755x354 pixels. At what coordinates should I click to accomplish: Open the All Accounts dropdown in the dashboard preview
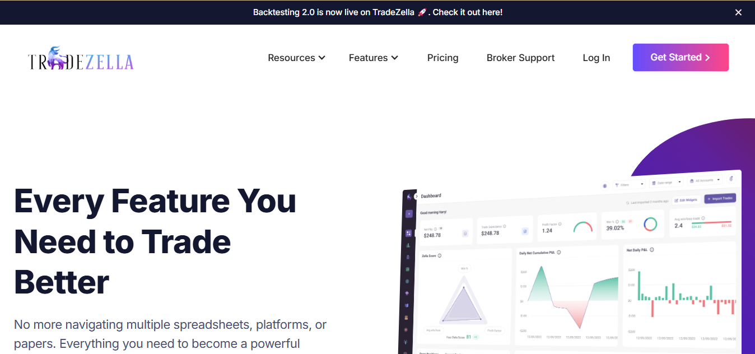(705, 180)
